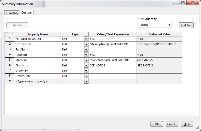Switch to the Summary tab

pyautogui.click(x=12, y=13)
